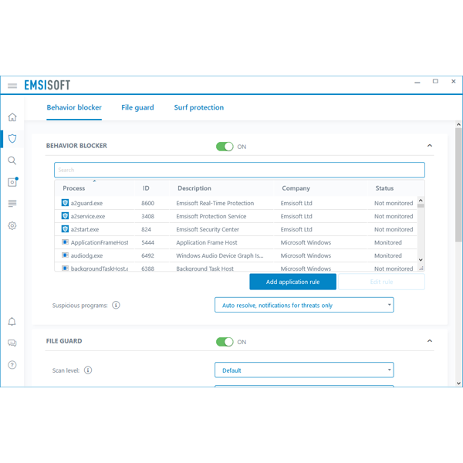This screenshot has width=463, height=463.
Task: Select the audiodg.exe process name
Action: (x=86, y=255)
